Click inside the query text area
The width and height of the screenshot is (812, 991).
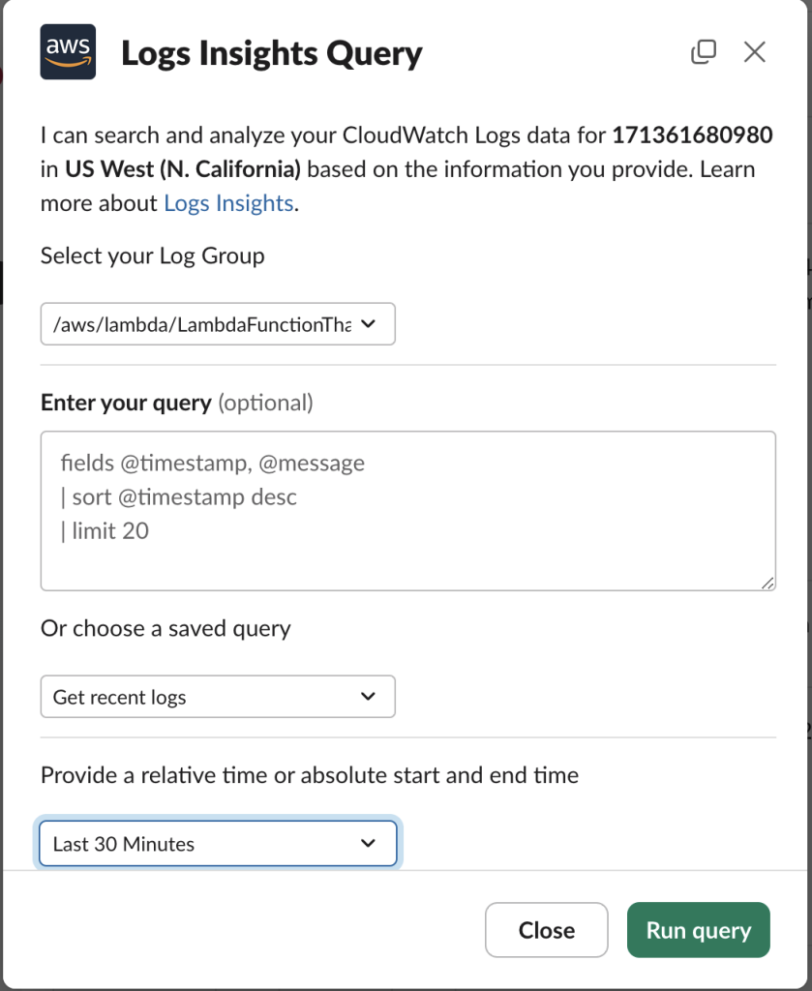click(x=406, y=511)
